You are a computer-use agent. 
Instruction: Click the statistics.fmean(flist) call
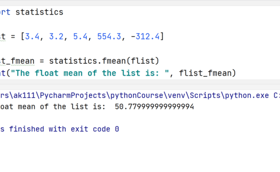[104, 61]
